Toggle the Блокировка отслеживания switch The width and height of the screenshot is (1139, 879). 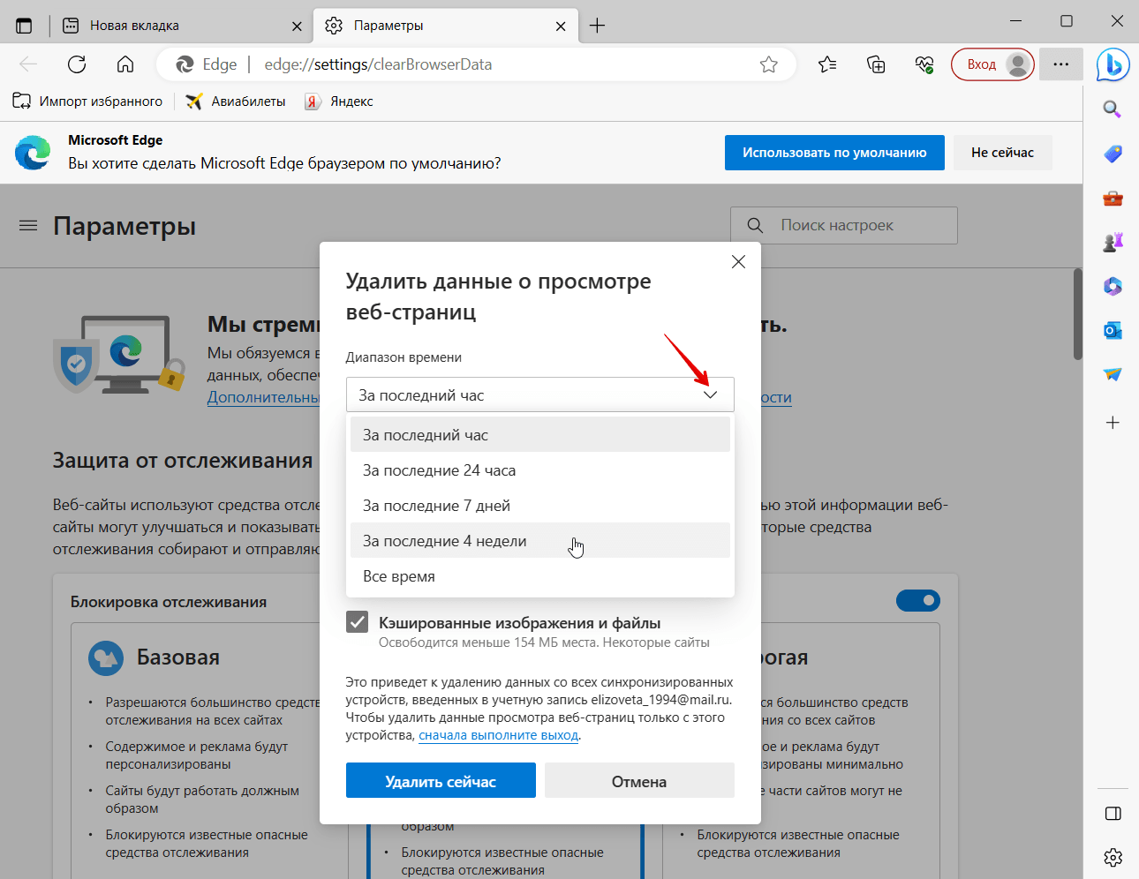pos(918,601)
